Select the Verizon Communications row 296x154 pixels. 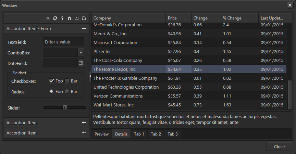(x=189, y=96)
